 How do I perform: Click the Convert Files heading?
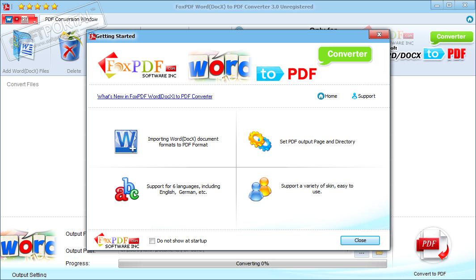23,84
